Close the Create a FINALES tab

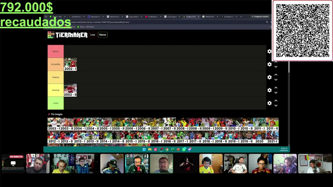click(198, 17)
